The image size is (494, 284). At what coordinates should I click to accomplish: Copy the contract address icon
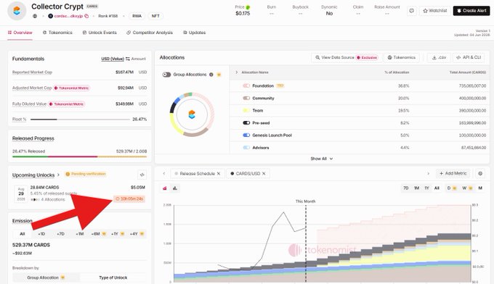coord(86,16)
